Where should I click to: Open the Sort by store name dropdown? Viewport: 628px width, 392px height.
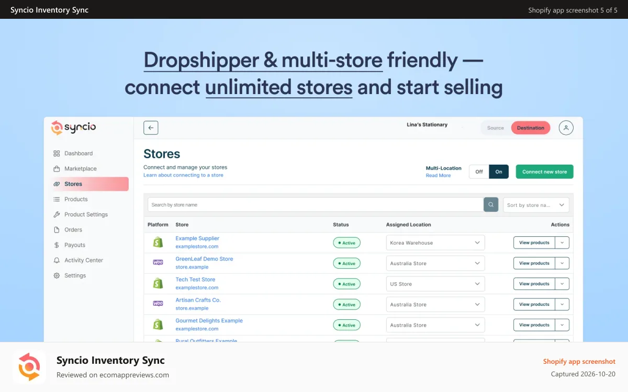point(536,205)
